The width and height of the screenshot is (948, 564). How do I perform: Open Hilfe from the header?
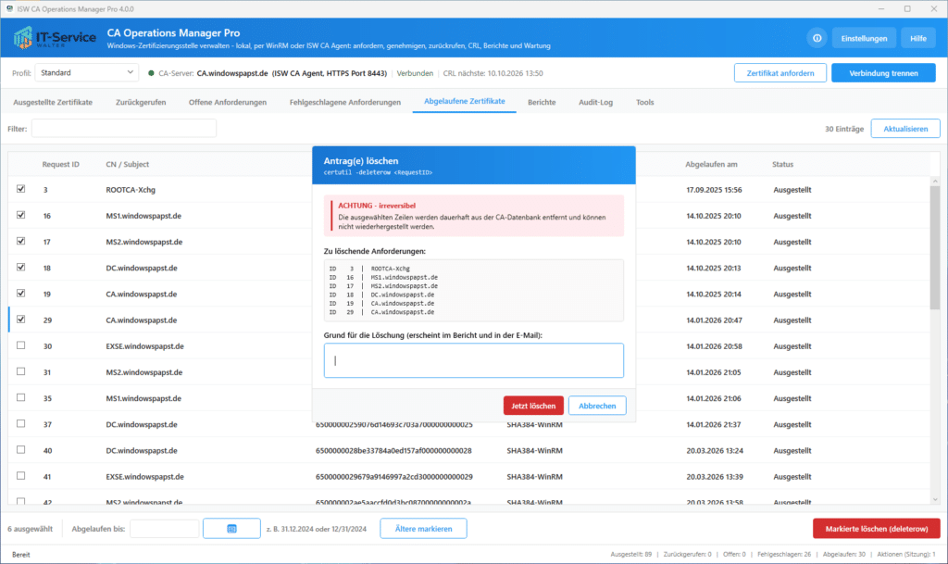coord(918,38)
